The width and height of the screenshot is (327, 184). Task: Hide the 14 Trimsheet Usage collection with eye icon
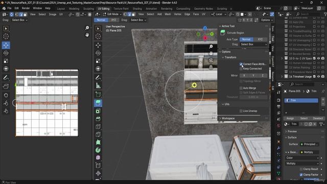click(x=318, y=77)
